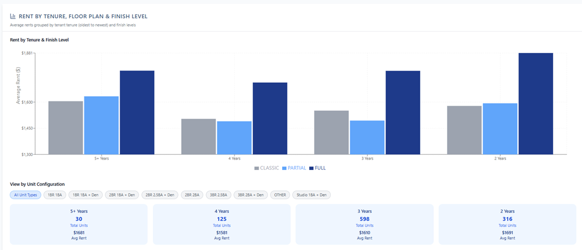Click the OTHER unit type chip

pyautogui.click(x=280, y=195)
